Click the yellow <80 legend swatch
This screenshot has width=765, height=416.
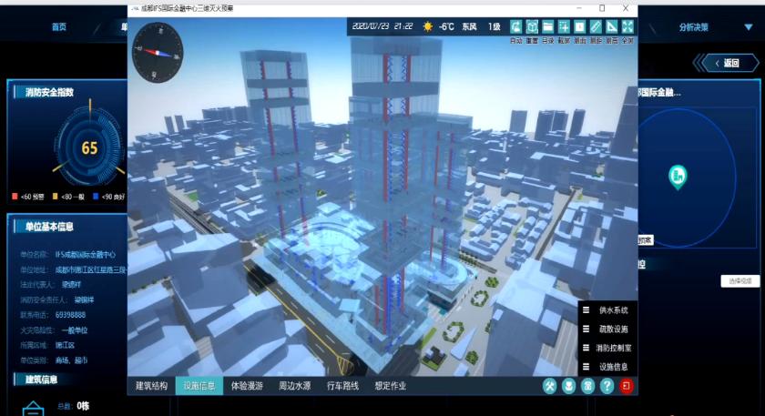tap(56, 196)
